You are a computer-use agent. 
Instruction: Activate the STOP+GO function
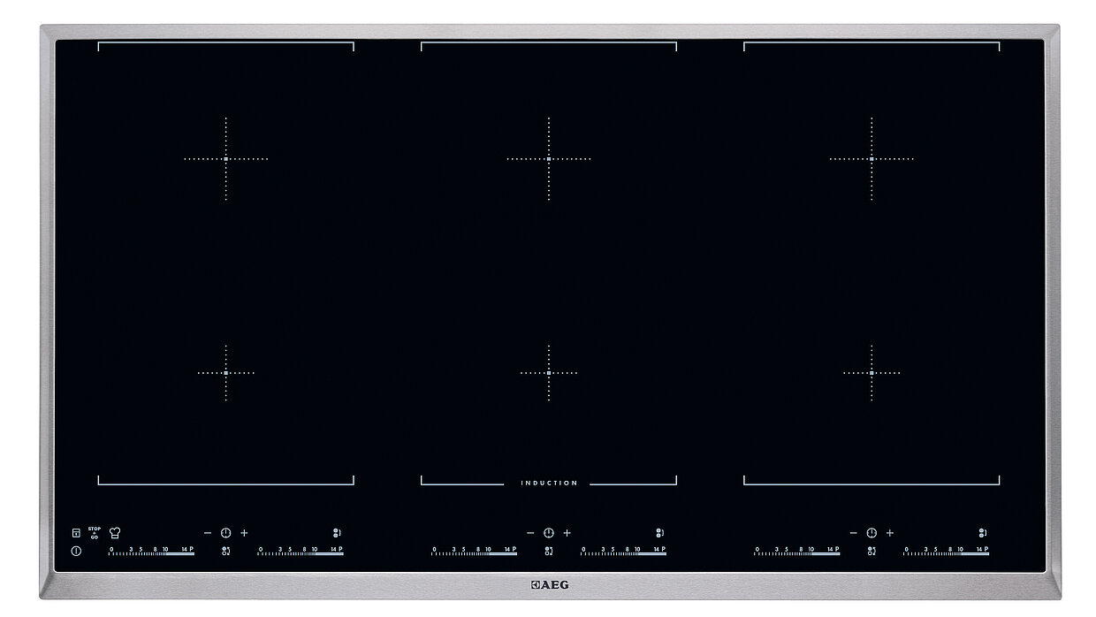point(95,533)
